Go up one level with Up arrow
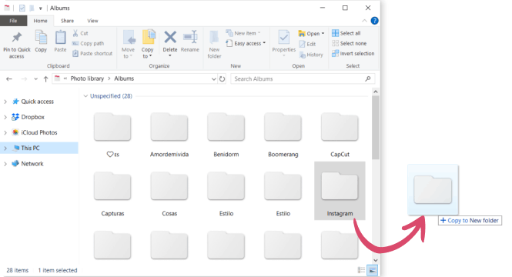Image resolution: width=512 pixels, height=277 pixels. pos(45,79)
